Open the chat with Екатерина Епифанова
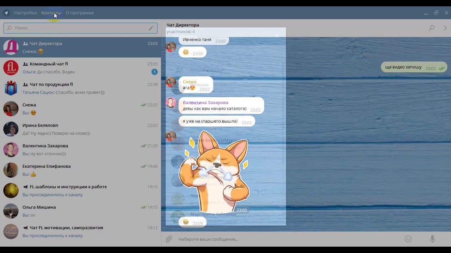The width and height of the screenshot is (451, 253). [80, 170]
